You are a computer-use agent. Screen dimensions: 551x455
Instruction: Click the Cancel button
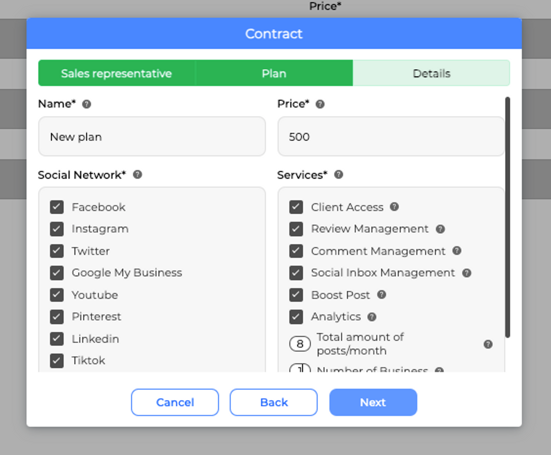(x=175, y=402)
